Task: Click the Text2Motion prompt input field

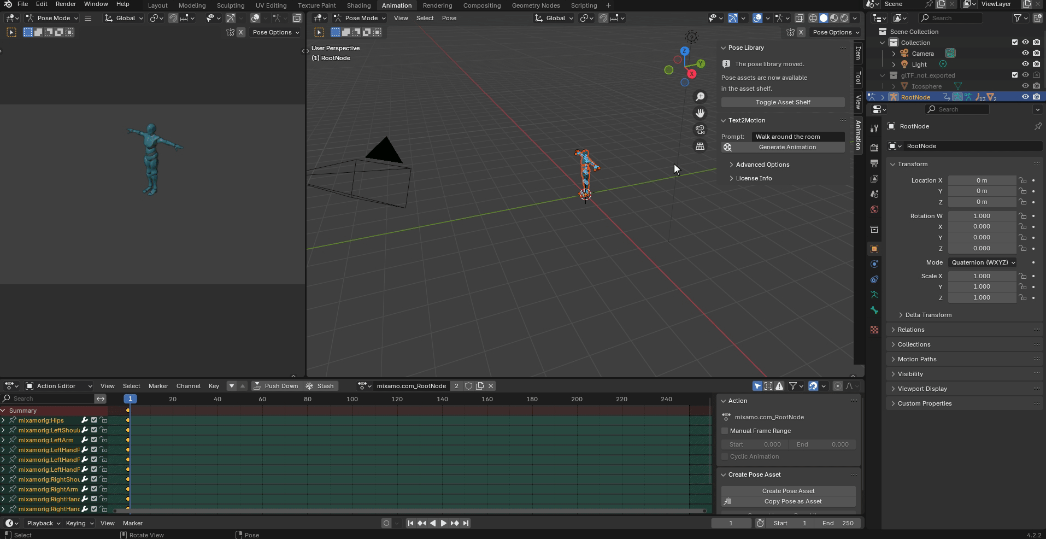Action: (x=798, y=137)
